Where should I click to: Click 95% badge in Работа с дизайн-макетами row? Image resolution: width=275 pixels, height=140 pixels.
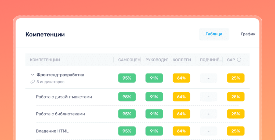pyautogui.click(x=127, y=97)
